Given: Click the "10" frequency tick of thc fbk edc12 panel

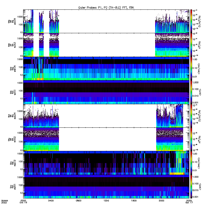Looking at the screenshot, I should click(21, 170).
